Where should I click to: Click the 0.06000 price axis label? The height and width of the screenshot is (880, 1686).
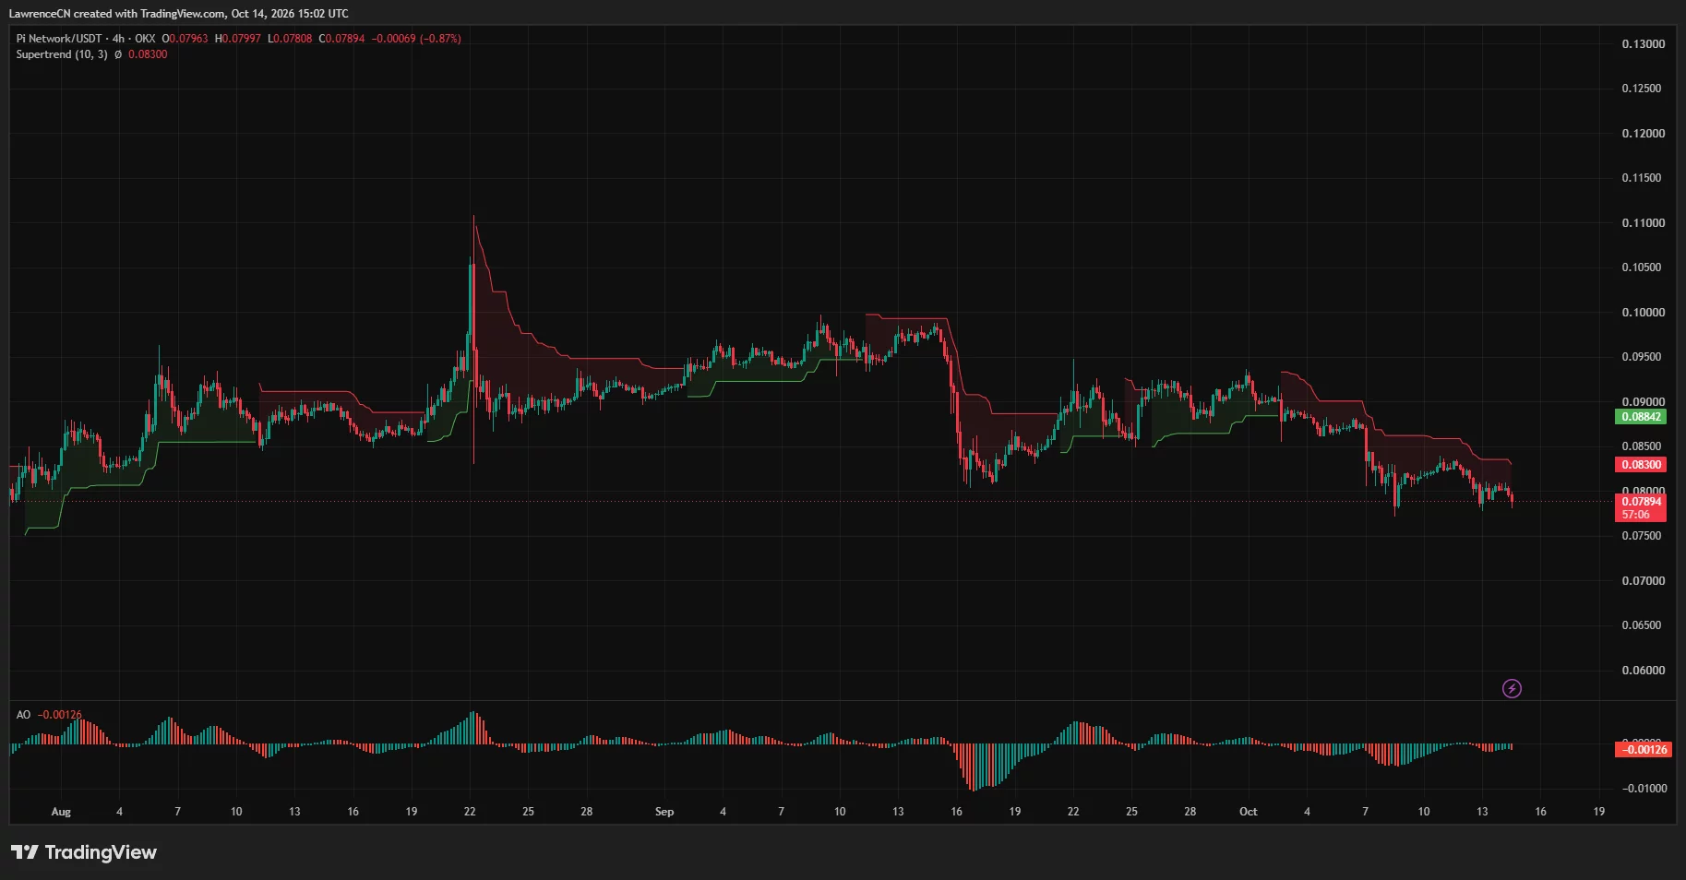pos(1644,671)
